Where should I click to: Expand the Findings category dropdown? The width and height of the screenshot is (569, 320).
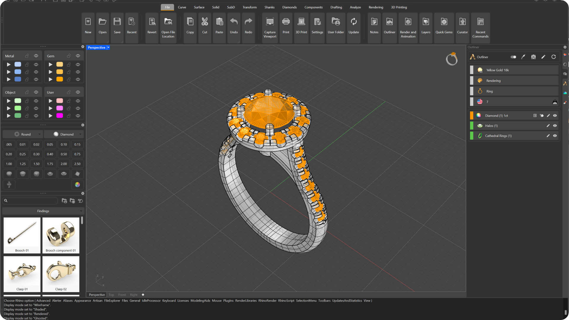pos(43,211)
